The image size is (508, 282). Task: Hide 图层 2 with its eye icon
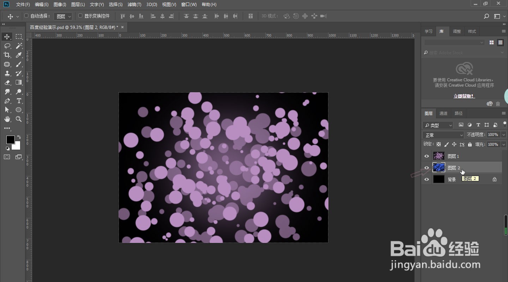427,168
